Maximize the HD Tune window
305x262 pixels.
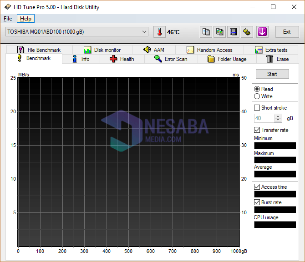(273, 7)
